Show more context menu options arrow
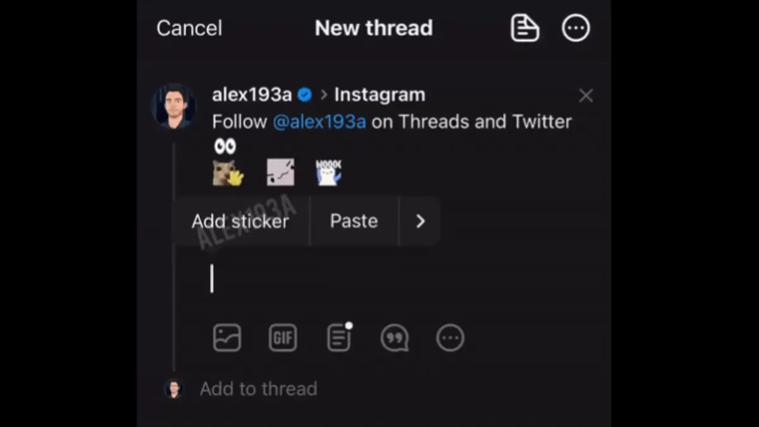The width and height of the screenshot is (759, 427). click(x=420, y=221)
